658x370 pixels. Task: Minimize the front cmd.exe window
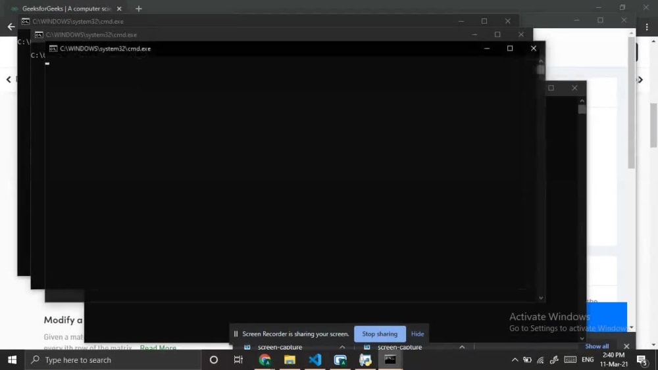487,48
